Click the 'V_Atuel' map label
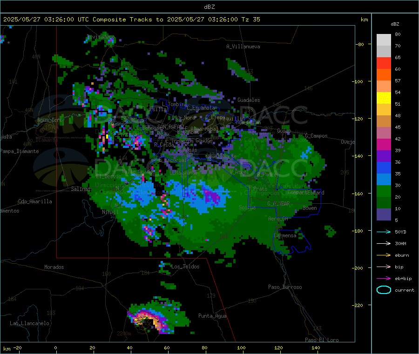The height and width of the screenshot is (354, 419). point(239,172)
